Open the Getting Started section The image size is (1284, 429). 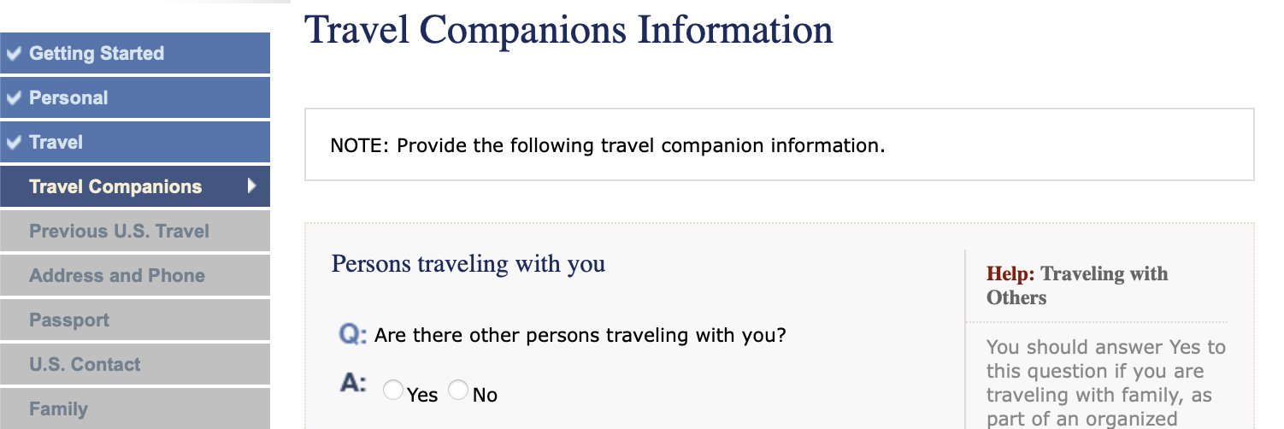[x=135, y=53]
